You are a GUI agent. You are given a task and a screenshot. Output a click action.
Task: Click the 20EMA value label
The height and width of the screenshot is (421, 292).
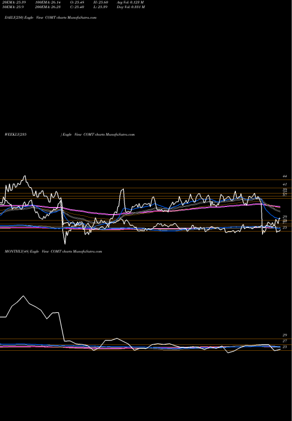[x=14, y=2]
